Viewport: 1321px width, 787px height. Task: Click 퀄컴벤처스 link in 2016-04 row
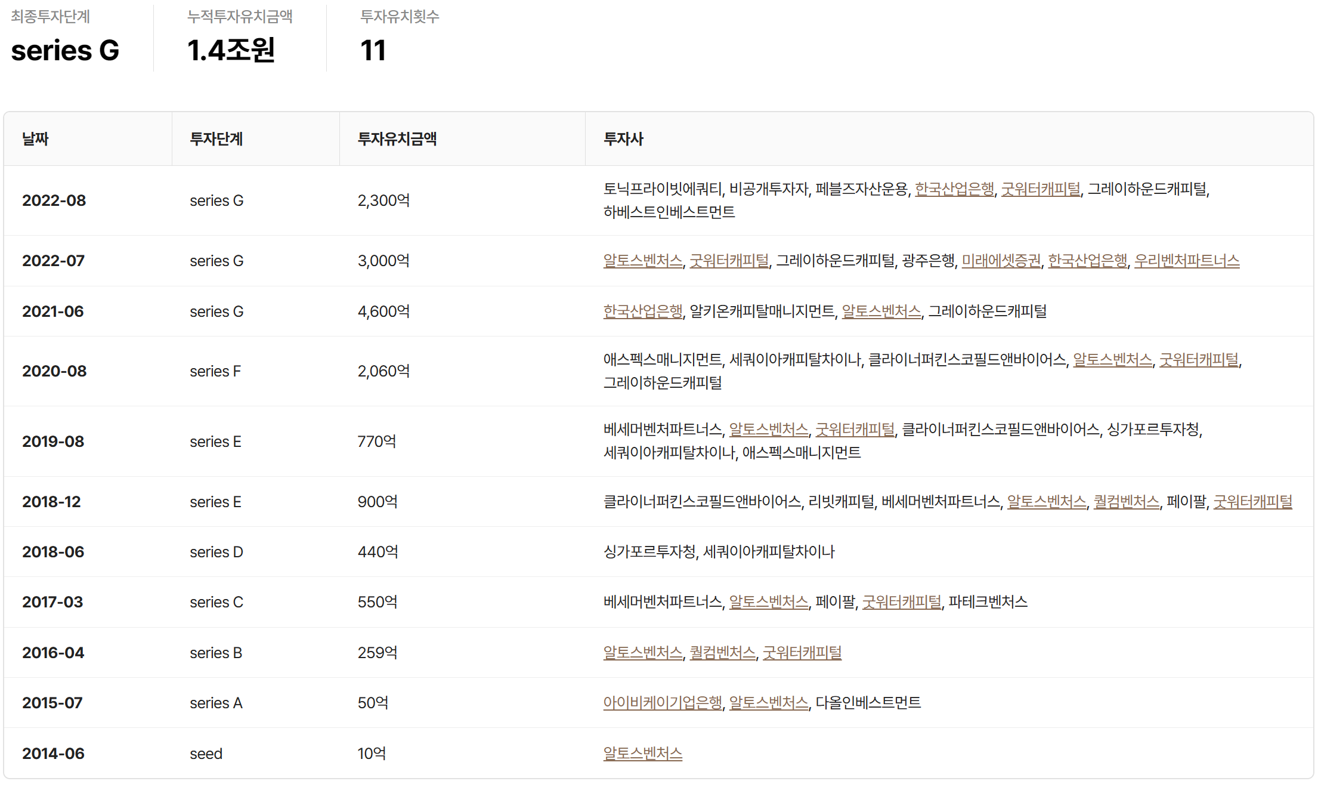click(x=722, y=653)
